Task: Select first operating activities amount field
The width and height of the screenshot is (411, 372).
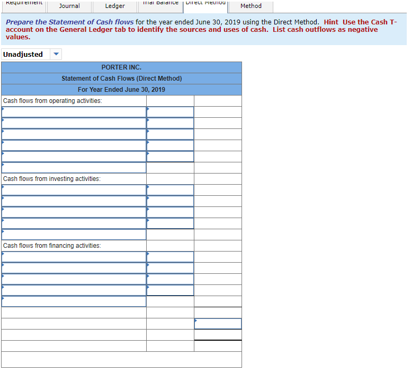Action: pos(170,112)
